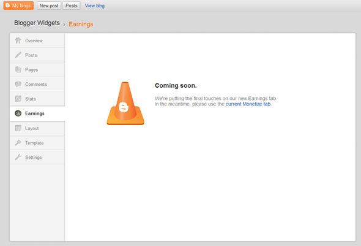Viewport: 361px width, 246px height.
Task: Click the Overview house icon
Action: [18, 40]
